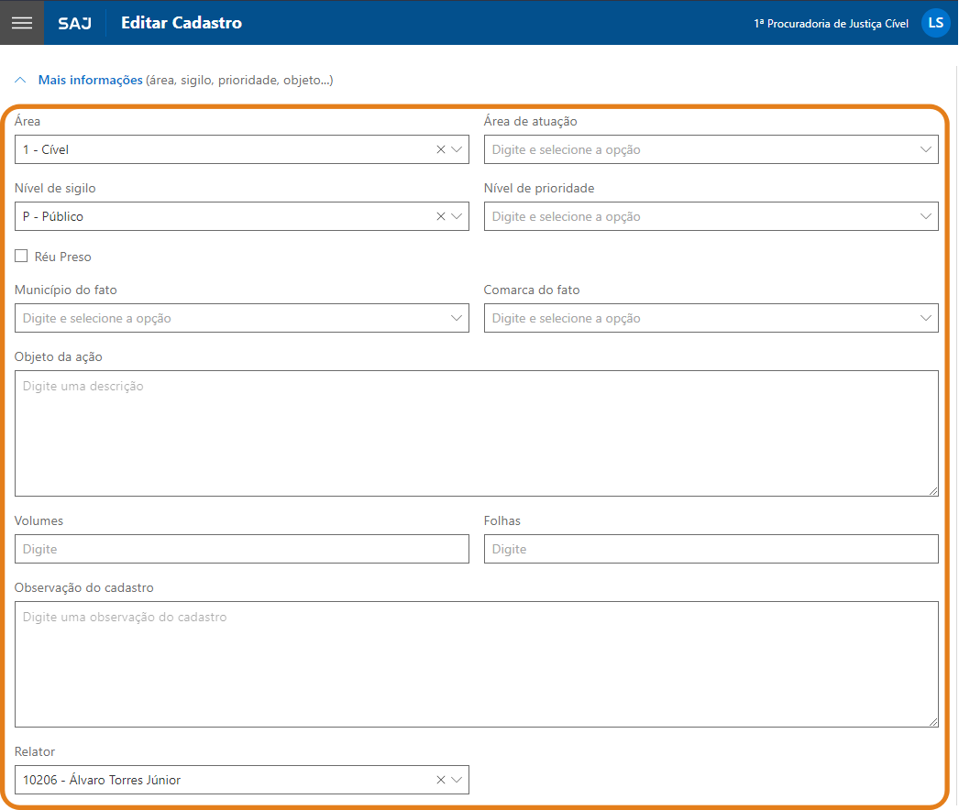959x810 pixels.
Task: Clear the Nível de sigilo selection
Action: click(x=440, y=216)
